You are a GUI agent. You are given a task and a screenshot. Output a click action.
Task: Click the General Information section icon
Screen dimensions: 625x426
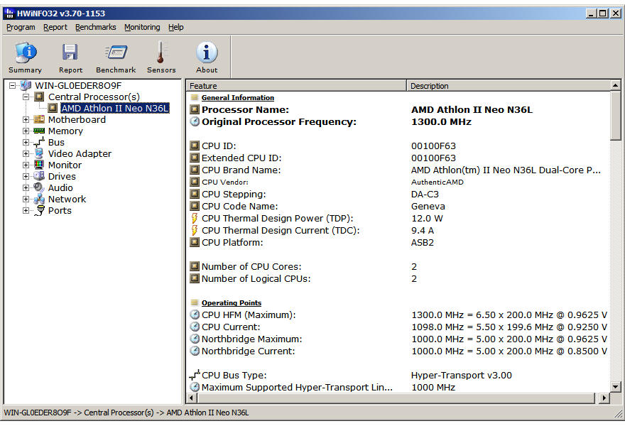click(x=195, y=98)
